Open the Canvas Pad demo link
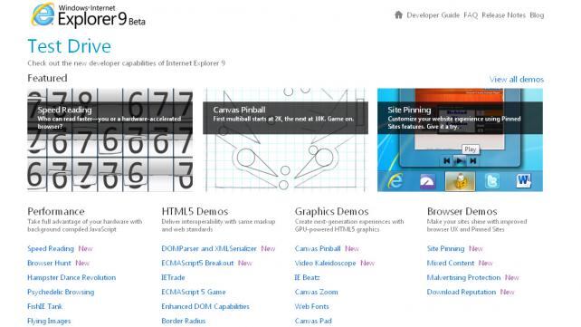This screenshot has height=327, width=581. pyautogui.click(x=313, y=321)
